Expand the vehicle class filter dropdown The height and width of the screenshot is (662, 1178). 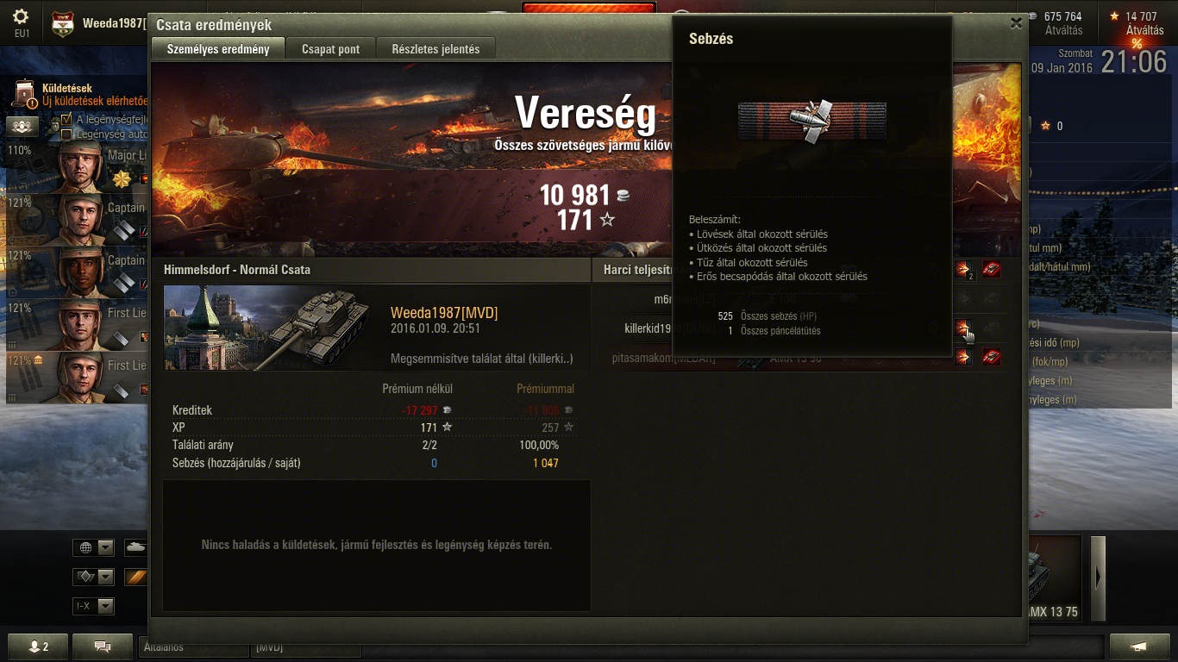(94, 577)
